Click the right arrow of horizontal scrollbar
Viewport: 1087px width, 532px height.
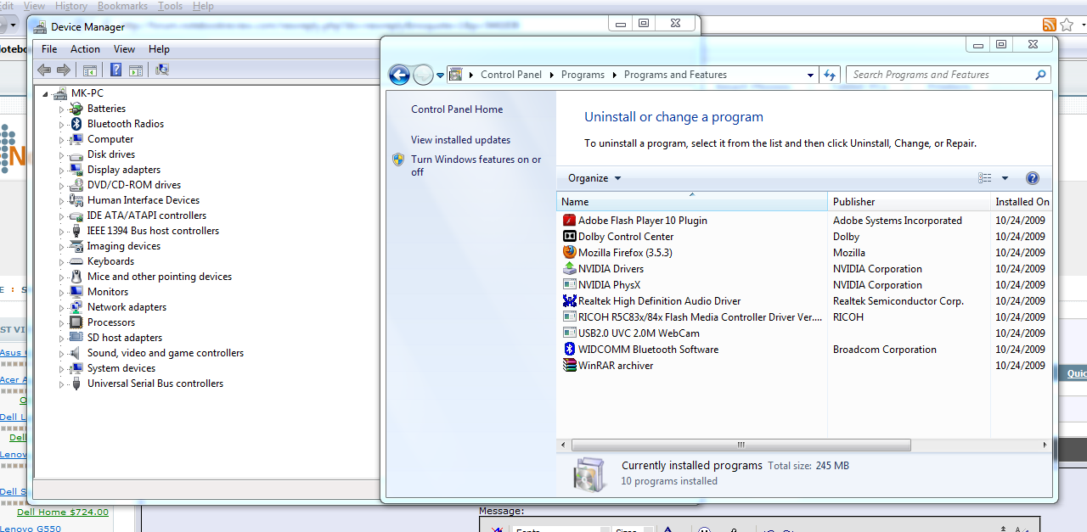(x=1045, y=445)
